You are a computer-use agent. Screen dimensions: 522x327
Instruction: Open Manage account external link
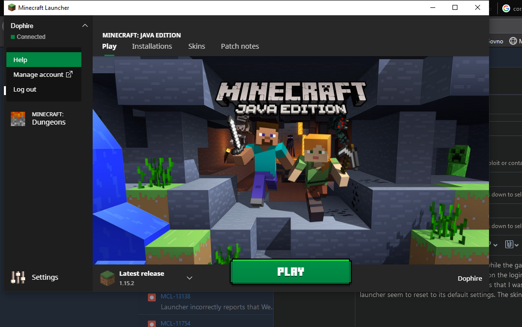click(43, 74)
